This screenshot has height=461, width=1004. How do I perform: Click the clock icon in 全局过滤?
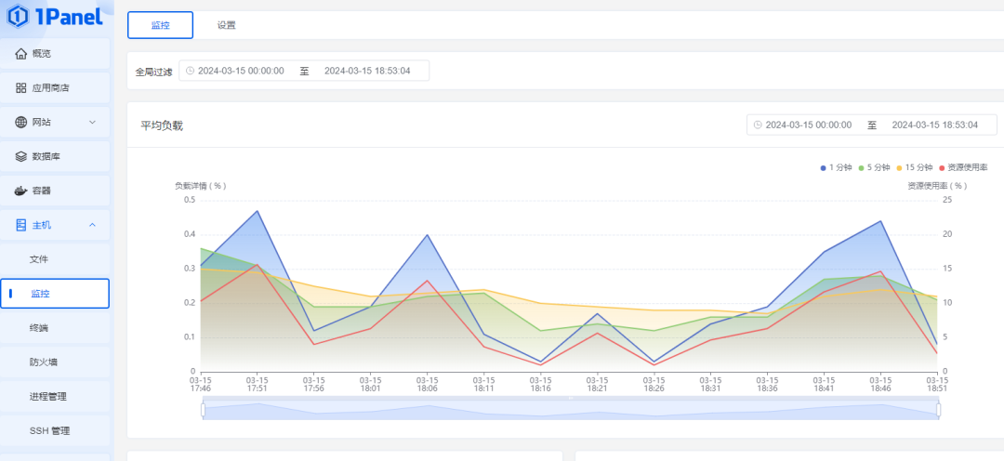pyautogui.click(x=188, y=71)
